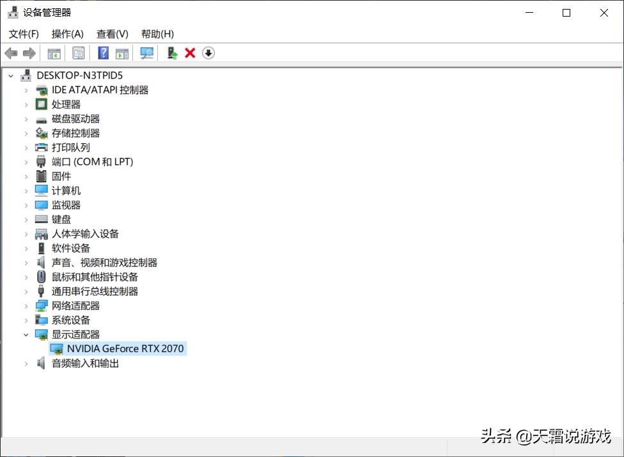Open the 文件(F) menu
Image resolution: width=624 pixels, height=457 pixels.
24,35
